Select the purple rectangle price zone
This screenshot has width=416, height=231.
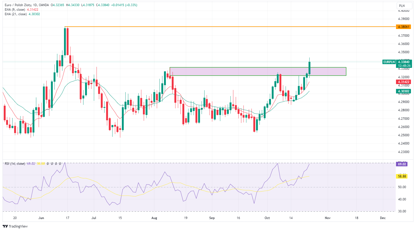pyautogui.click(x=258, y=71)
